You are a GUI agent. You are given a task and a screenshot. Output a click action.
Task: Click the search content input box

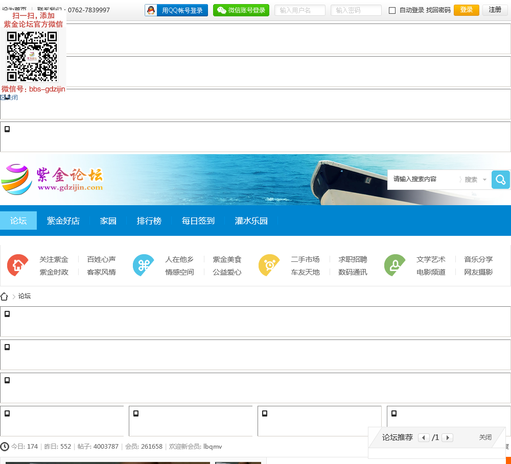(424, 179)
